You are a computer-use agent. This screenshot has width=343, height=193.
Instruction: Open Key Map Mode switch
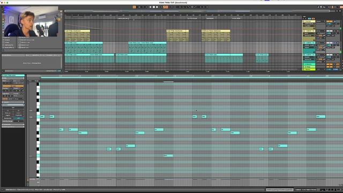pyautogui.click(x=324, y=7)
